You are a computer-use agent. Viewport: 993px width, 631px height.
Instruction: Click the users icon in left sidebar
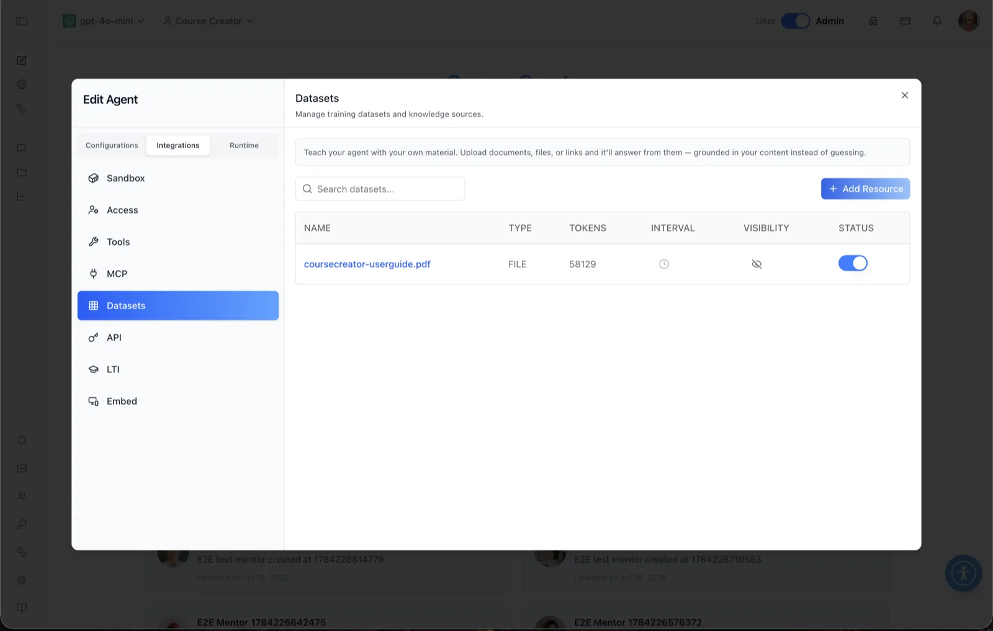point(22,496)
